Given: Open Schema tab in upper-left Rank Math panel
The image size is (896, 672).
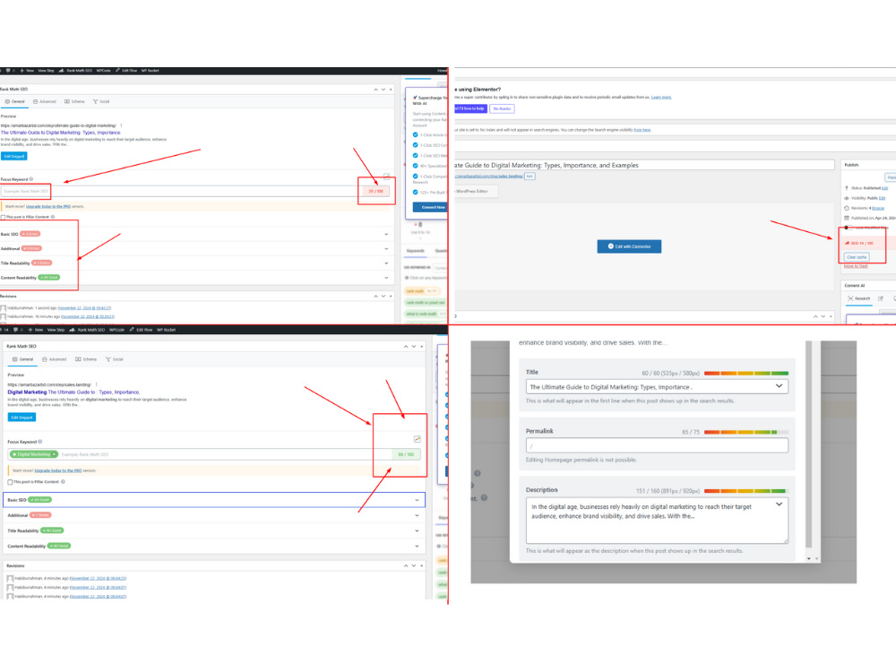Looking at the screenshot, I should pyautogui.click(x=74, y=102).
